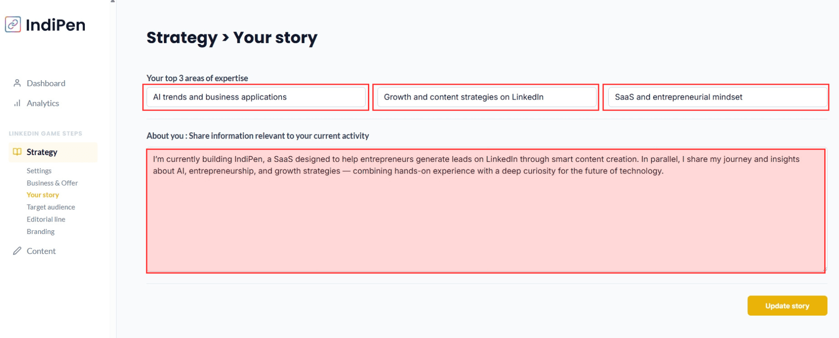Open Settings under Strategy

click(39, 171)
